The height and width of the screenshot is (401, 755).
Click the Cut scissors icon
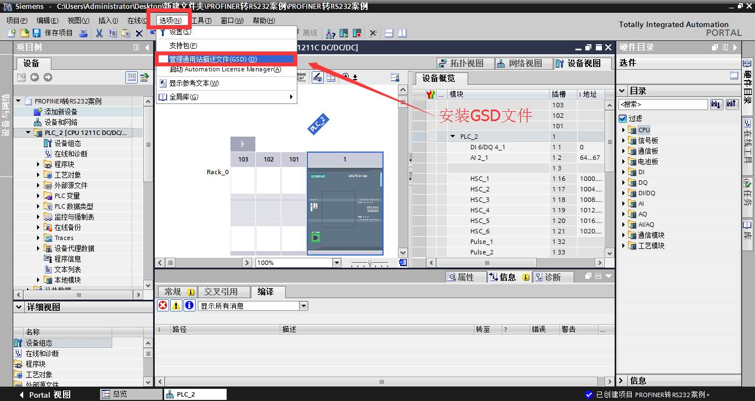point(99,33)
